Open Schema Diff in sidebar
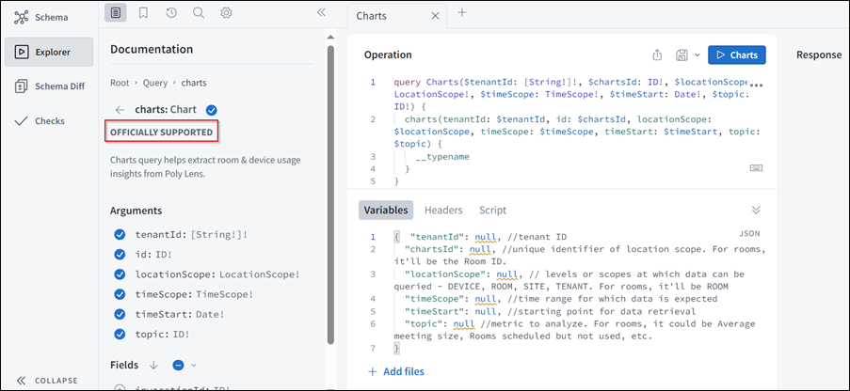 (49, 86)
